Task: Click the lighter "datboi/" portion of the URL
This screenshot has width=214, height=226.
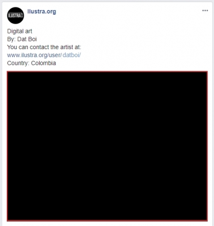Action: [x=72, y=55]
